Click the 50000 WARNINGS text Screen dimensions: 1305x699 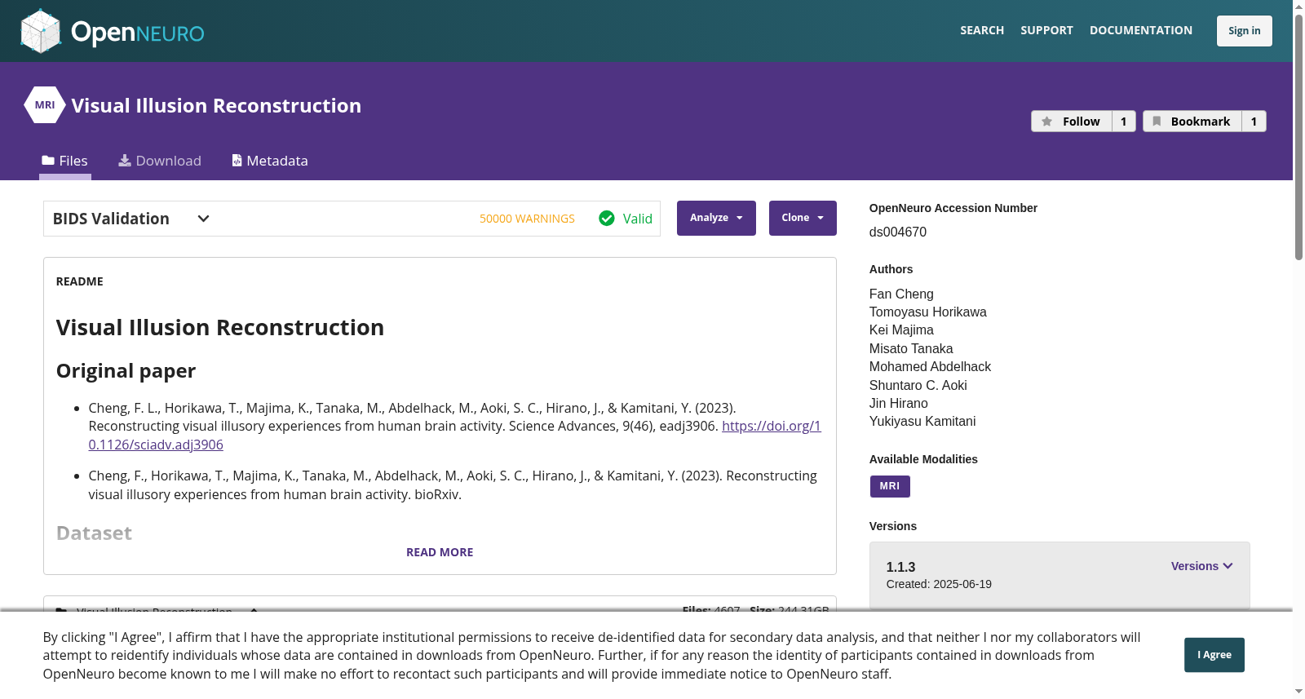point(527,219)
